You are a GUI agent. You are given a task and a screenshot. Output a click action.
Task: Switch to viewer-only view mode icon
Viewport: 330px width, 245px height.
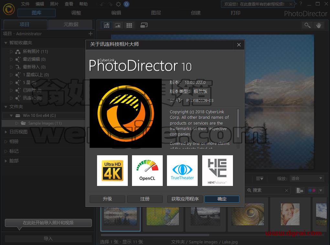[118, 26]
